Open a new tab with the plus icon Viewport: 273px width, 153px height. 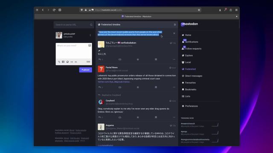tap(60, 10)
